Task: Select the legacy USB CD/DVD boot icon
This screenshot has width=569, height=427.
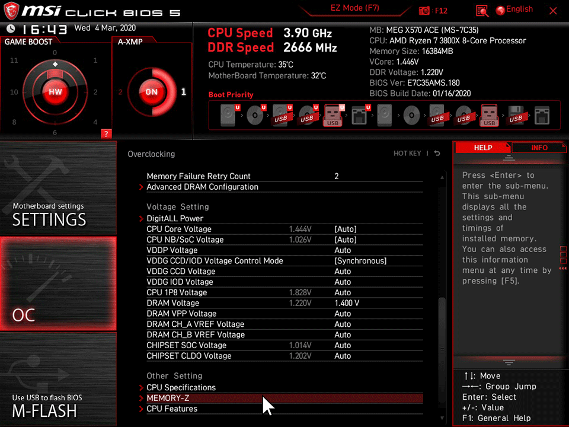Action: [463, 115]
